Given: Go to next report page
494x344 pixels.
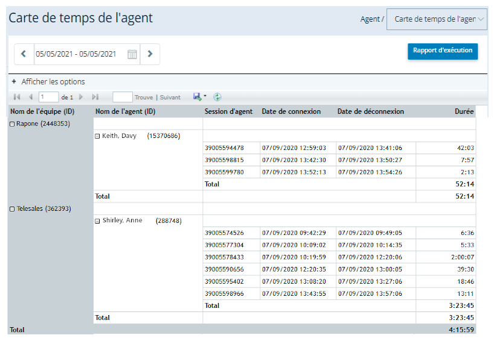Looking at the screenshot, I should 81,97.
